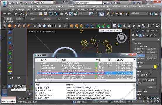Toggle the 3D Snaps tool

point(107,14)
